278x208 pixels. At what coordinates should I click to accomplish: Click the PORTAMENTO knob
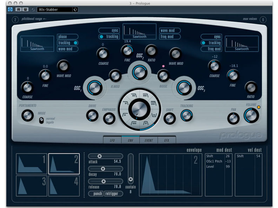tap(27, 116)
